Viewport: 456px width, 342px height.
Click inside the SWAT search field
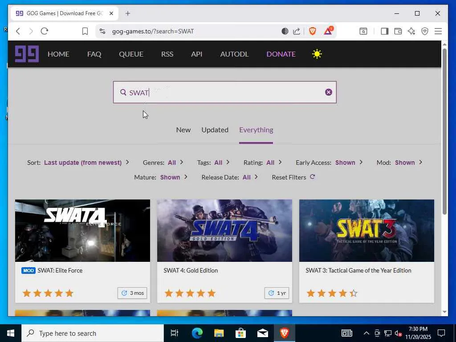coord(225,92)
